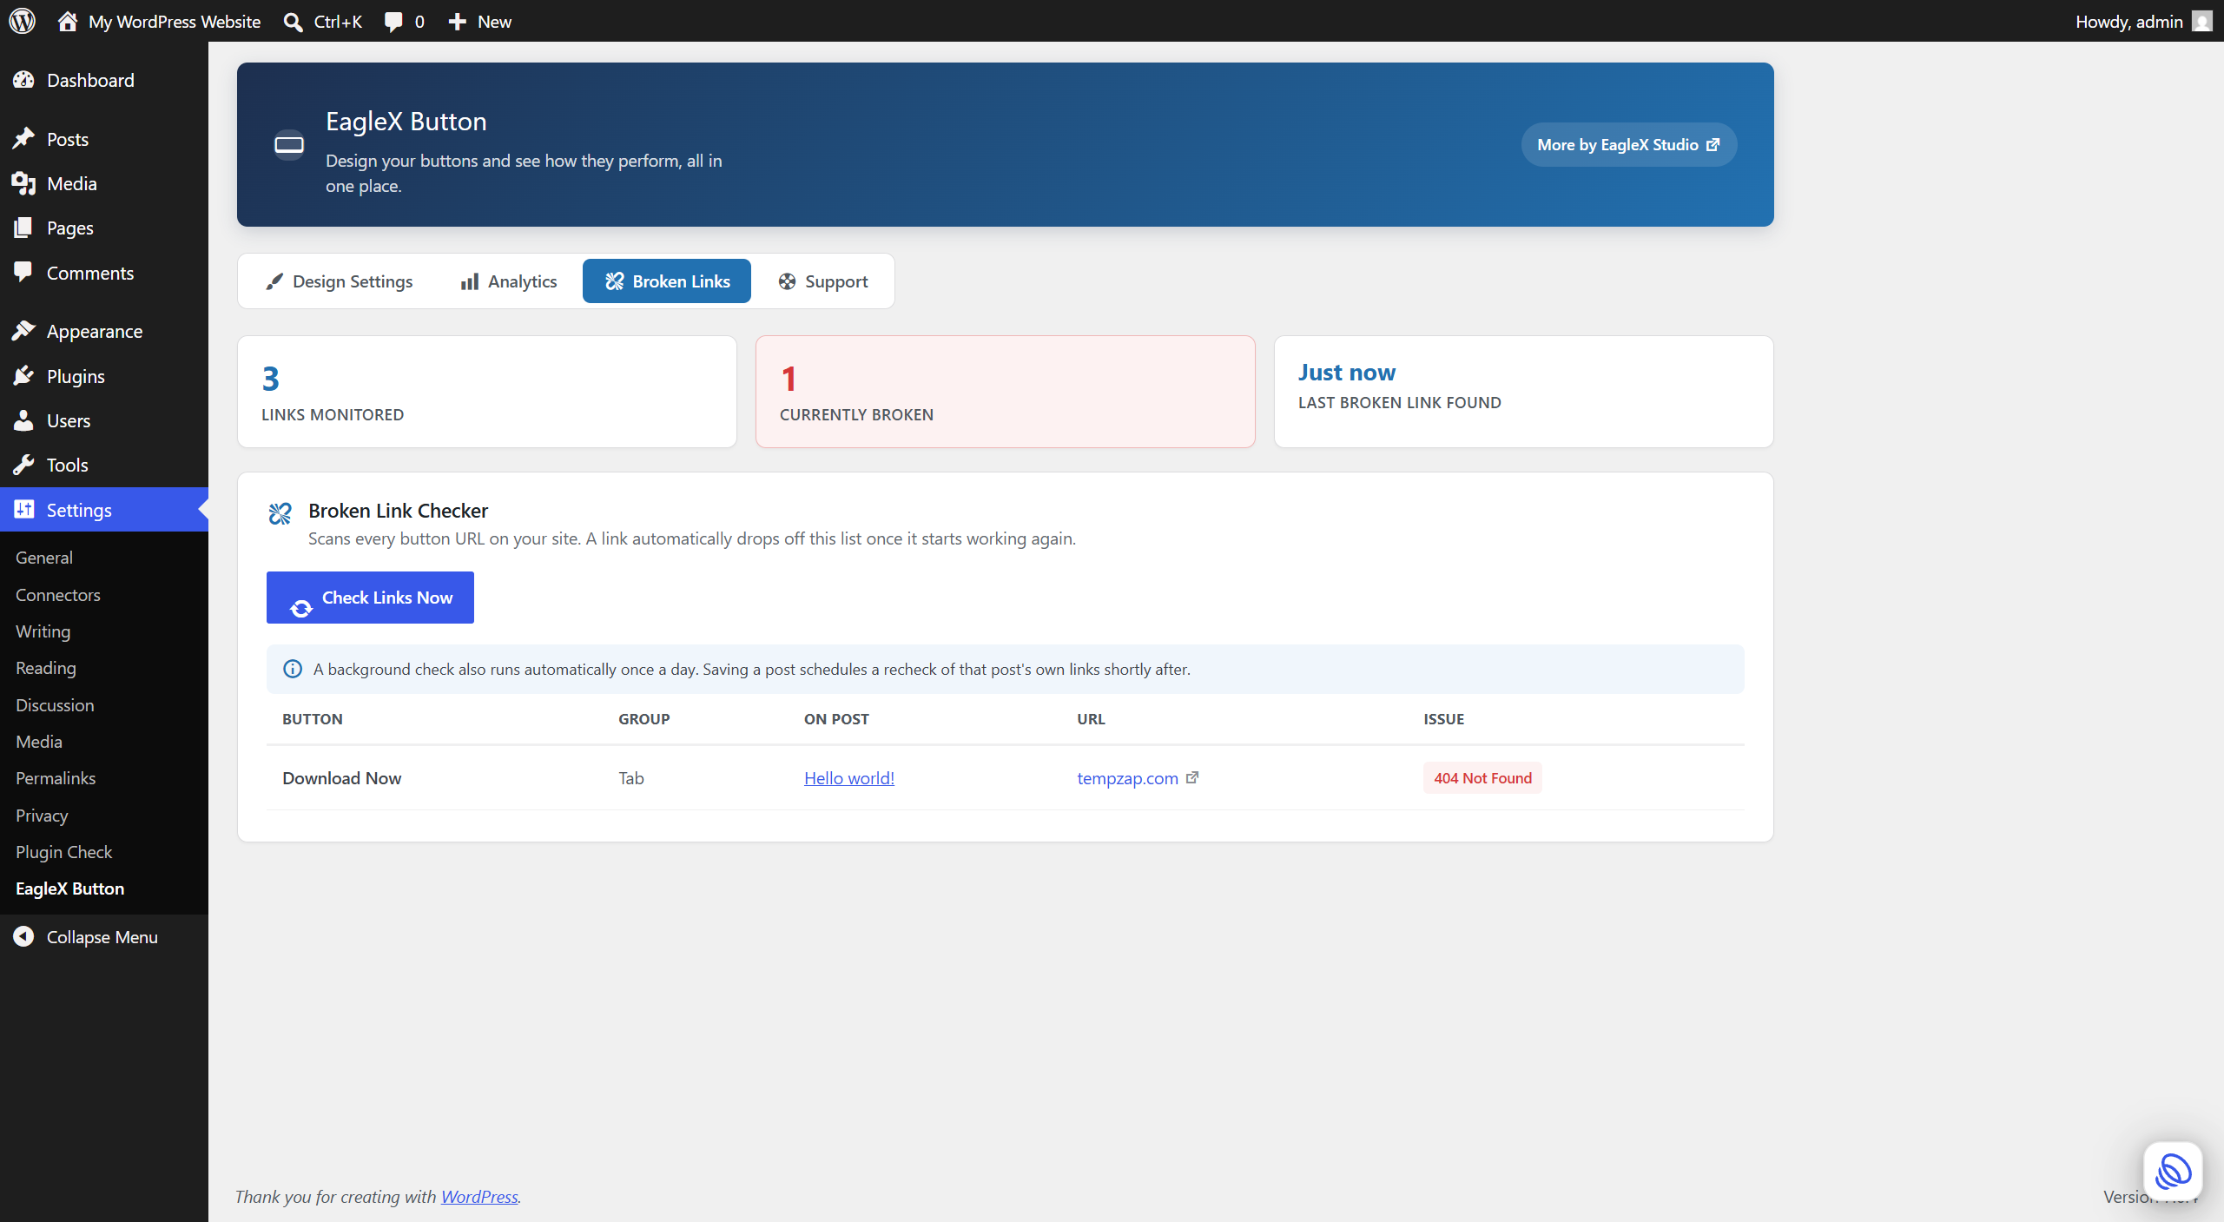The height and width of the screenshot is (1222, 2224).
Task: Open Discussion settings submenu
Action: (55, 705)
